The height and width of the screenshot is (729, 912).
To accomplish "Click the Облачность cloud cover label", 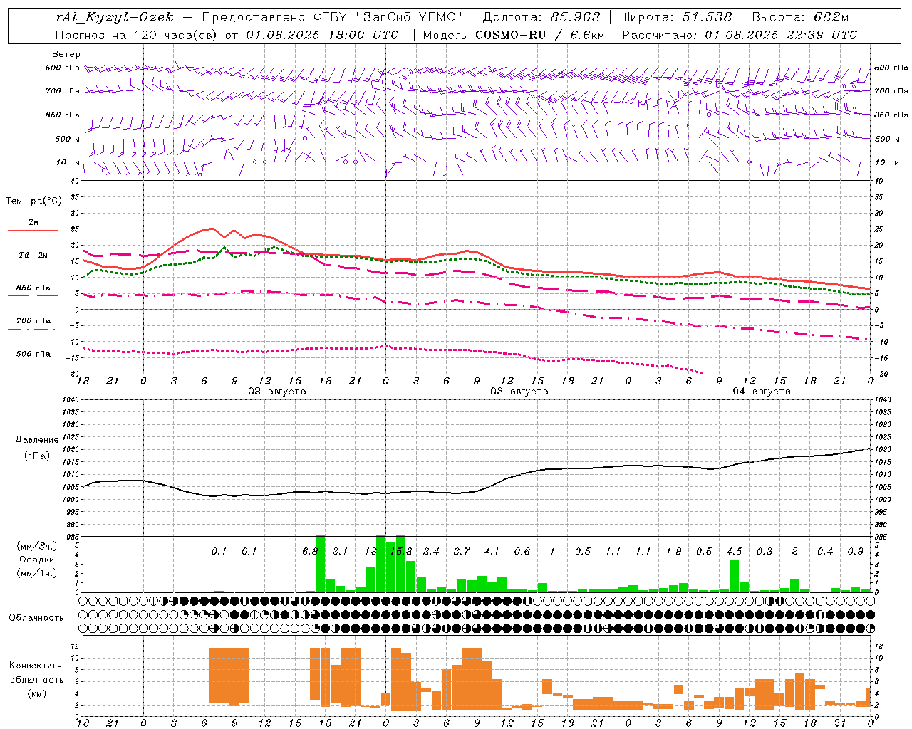I will [36, 618].
